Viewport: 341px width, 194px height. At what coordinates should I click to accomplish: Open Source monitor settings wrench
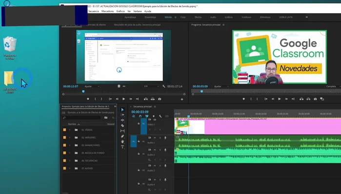point(163,86)
